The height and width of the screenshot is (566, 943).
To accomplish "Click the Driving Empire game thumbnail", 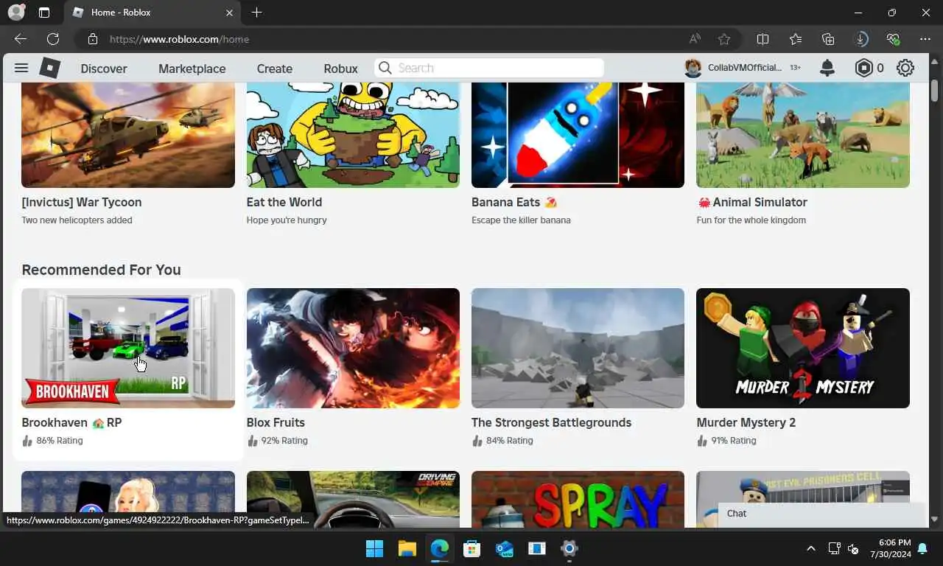I will (x=353, y=499).
